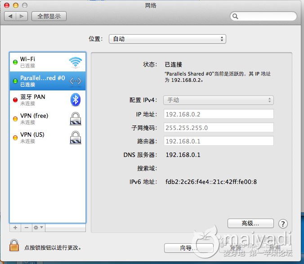Screen dimensions: 304x264
Task: Click green status dot for Wi-Fi
Action: coord(15,62)
